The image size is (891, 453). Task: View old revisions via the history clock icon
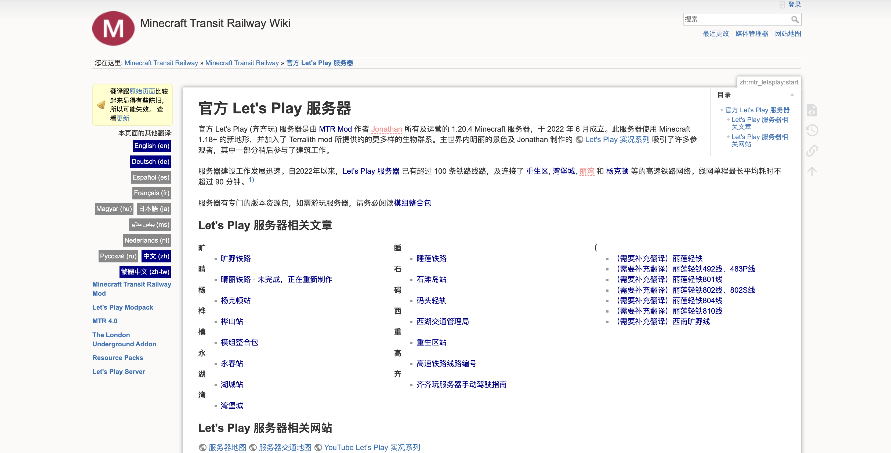[x=812, y=131]
